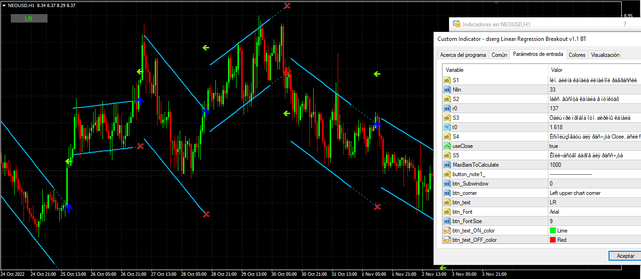Click the useClose variable name
641x279 pixels.
click(x=463, y=146)
